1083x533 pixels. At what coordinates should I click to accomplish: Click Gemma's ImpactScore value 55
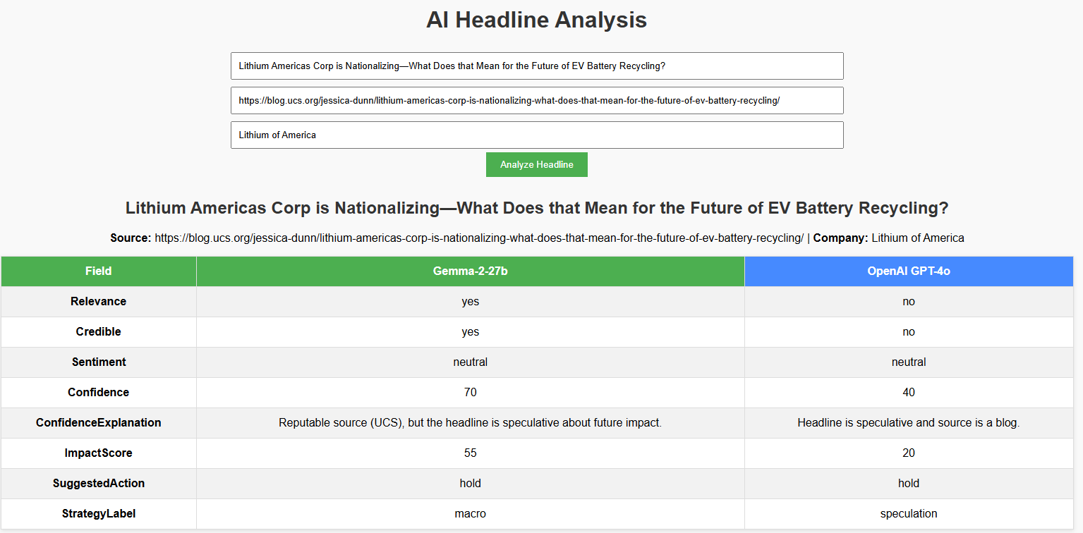(x=471, y=453)
